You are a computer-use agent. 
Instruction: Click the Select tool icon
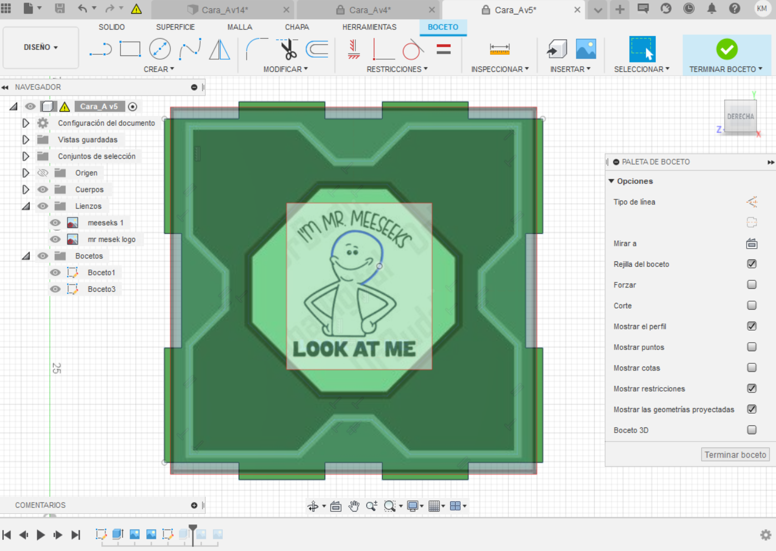click(x=642, y=49)
